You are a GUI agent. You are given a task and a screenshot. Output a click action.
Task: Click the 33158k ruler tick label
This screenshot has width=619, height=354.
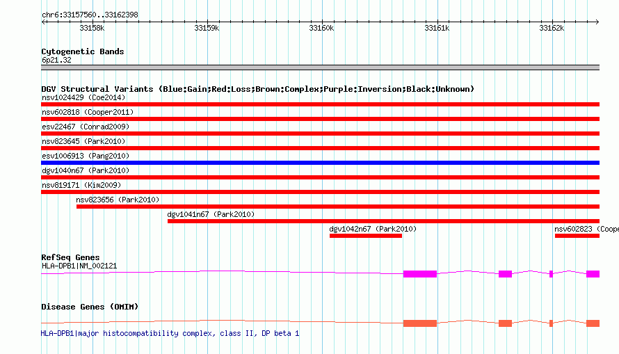click(x=92, y=28)
